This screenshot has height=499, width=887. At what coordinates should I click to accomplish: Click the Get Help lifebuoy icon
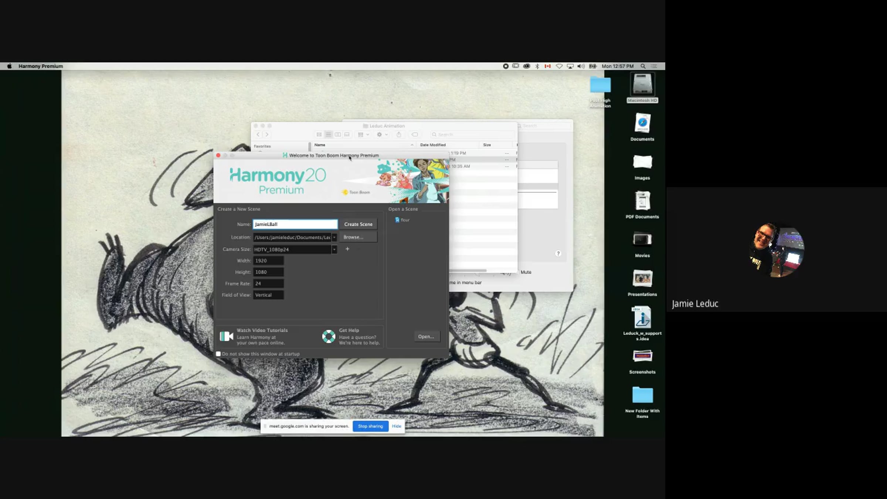pyautogui.click(x=329, y=336)
